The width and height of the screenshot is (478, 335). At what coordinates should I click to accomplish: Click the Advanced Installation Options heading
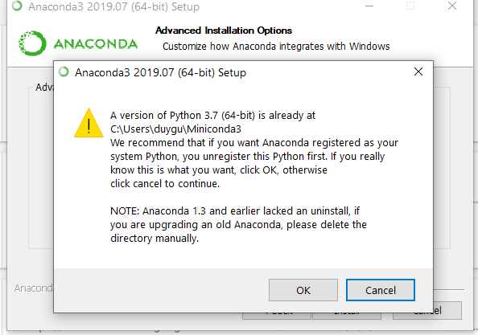[224, 31]
